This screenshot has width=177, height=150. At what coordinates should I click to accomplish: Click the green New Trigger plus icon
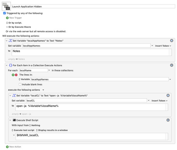pos(7,18)
